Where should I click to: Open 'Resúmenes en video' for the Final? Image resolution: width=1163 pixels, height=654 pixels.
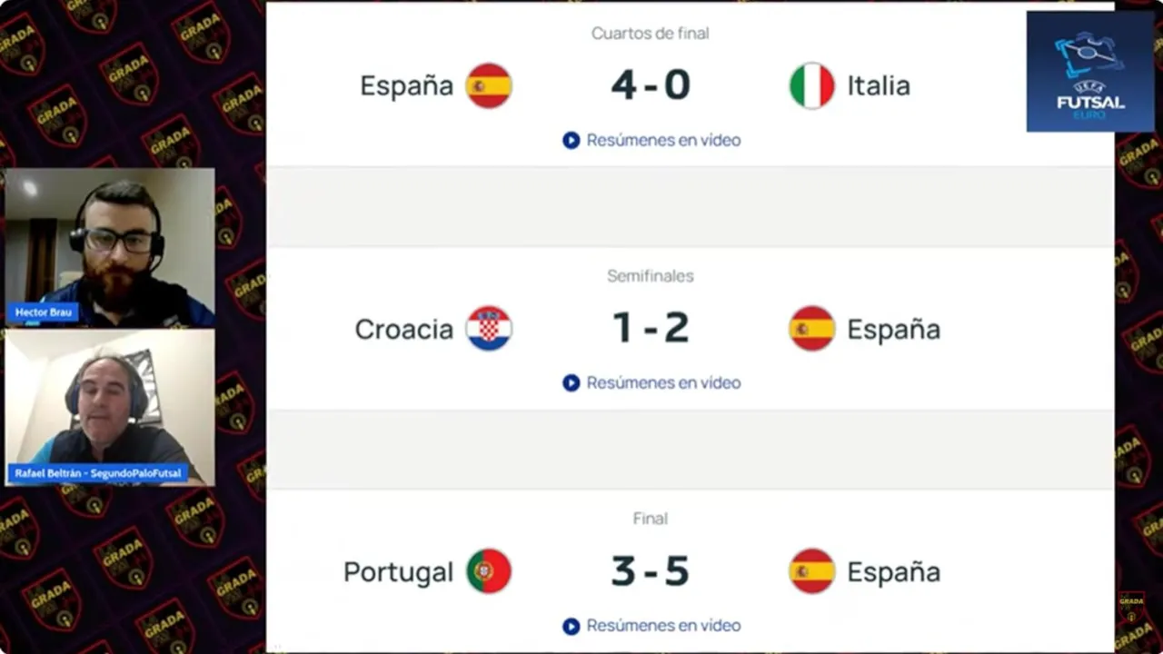click(663, 626)
